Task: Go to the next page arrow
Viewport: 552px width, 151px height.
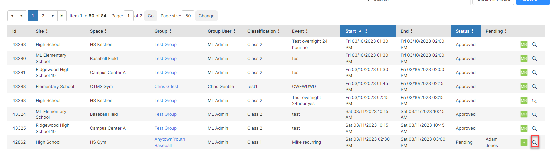Action: pyautogui.click(x=53, y=16)
